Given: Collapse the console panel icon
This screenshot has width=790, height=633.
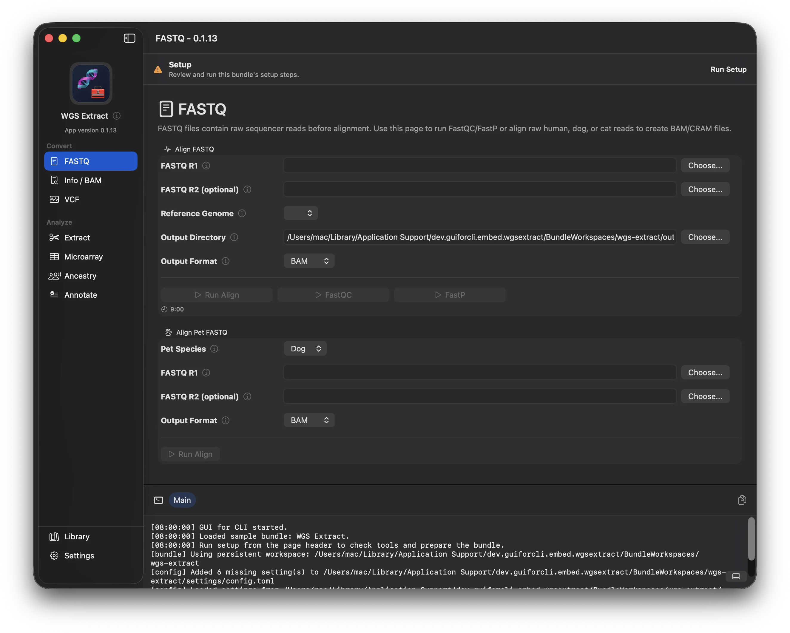Looking at the screenshot, I should pos(736,576).
